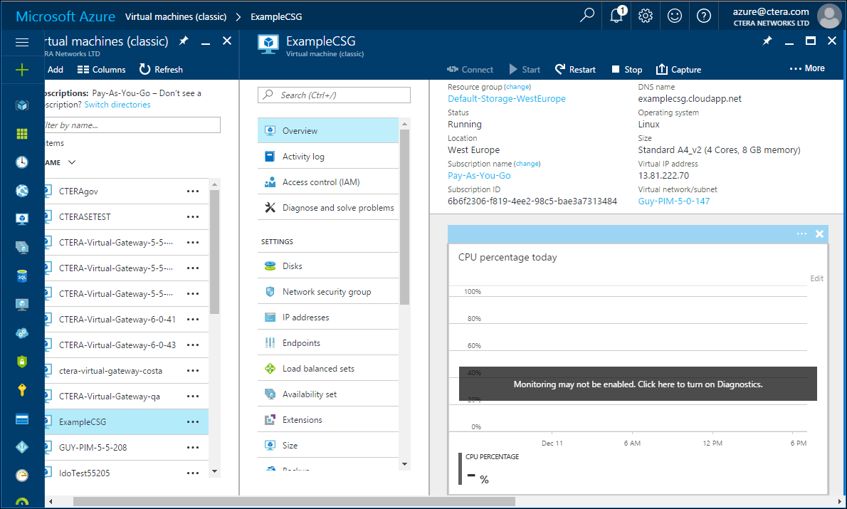Open the CPU chart tile ellipsis menu
This screenshot has width=847, height=509.
(x=801, y=233)
